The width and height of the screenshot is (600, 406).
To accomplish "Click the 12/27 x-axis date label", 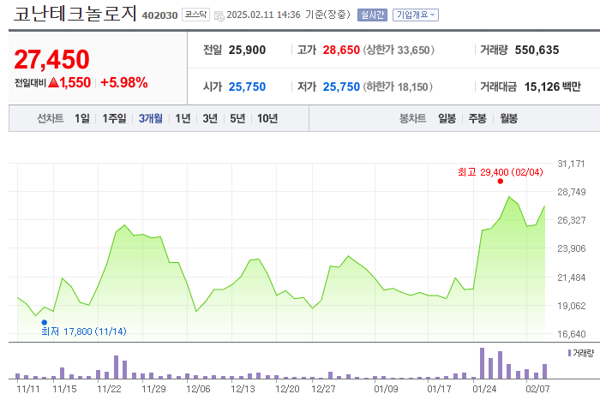I will 323,389.
